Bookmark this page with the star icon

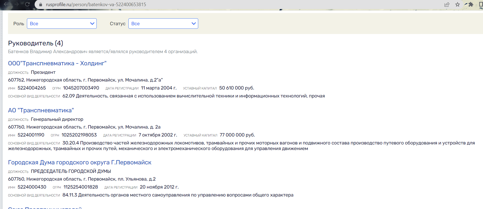pyautogui.click(x=457, y=5)
